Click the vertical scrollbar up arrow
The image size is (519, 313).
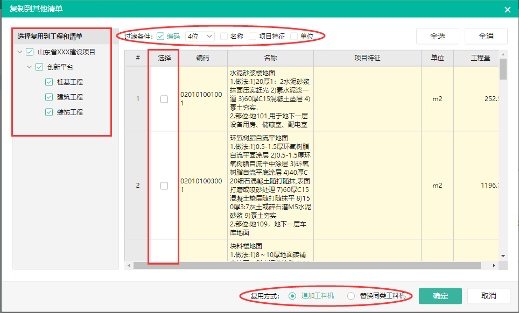coord(503,54)
